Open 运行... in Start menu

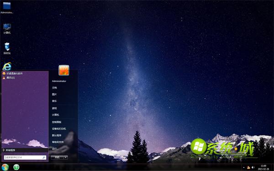pos(55,149)
